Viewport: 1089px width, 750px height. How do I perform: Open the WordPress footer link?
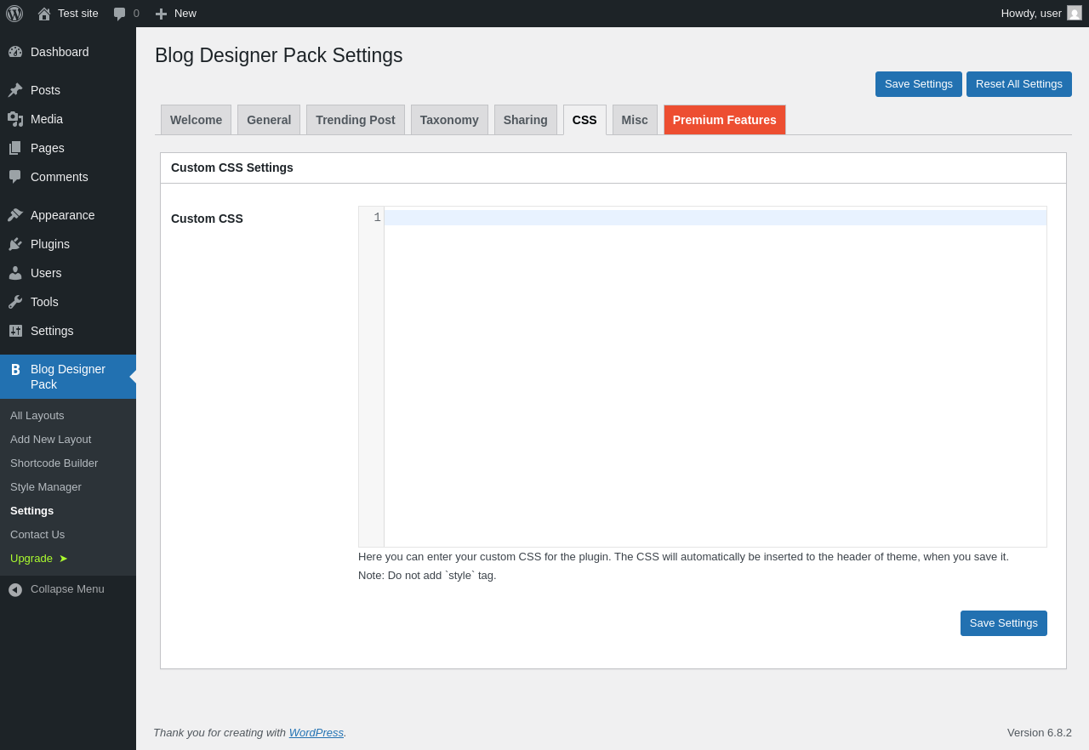tap(316, 732)
